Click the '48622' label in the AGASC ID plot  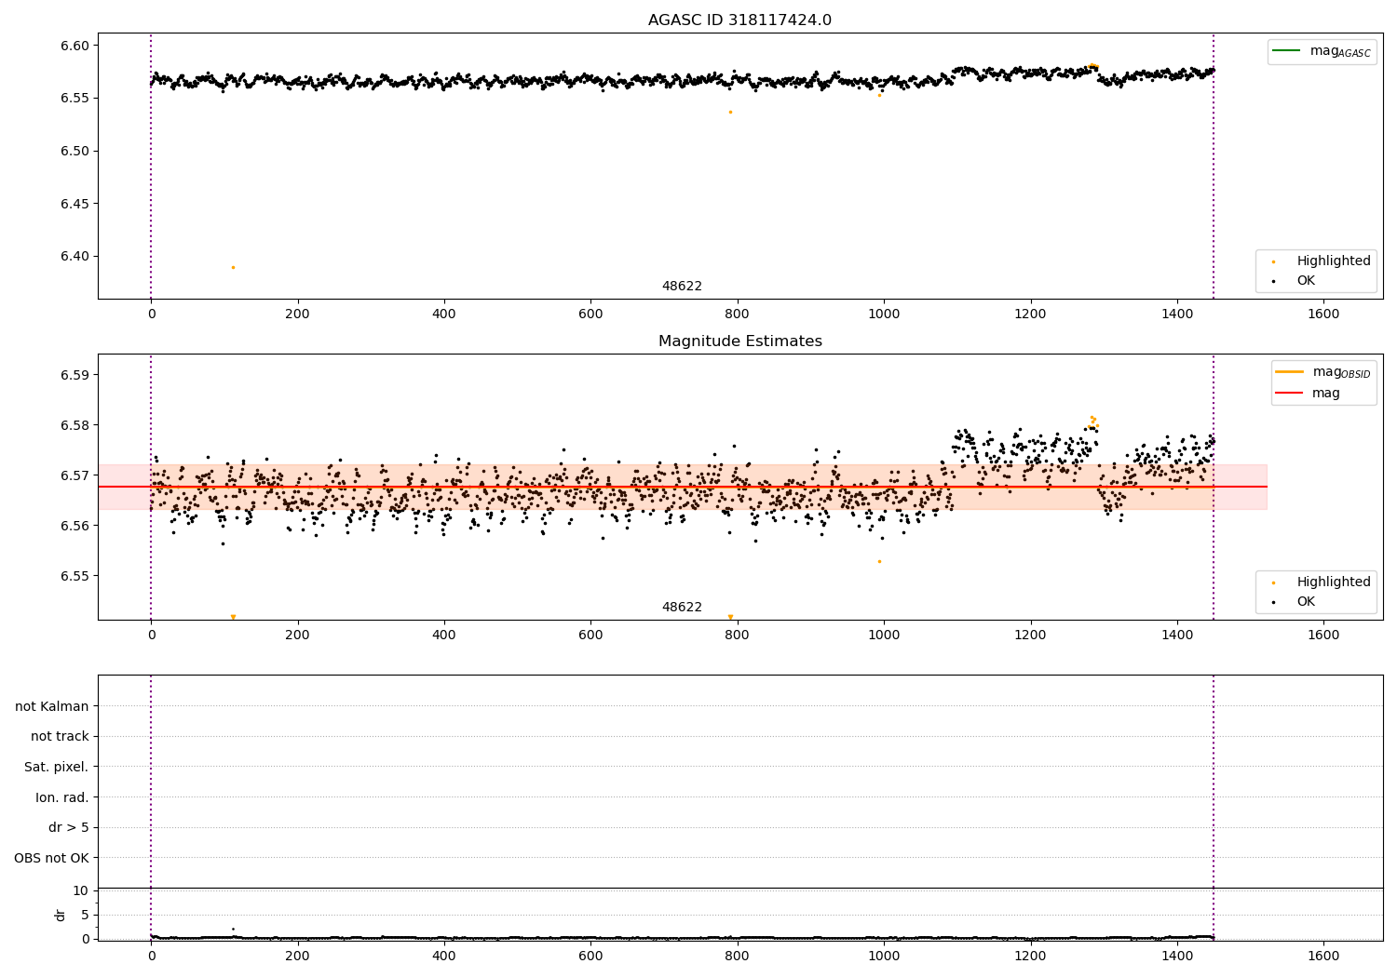682,287
